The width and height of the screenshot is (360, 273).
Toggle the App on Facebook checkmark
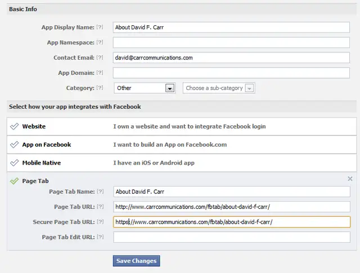click(14, 144)
